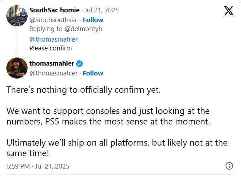
Task: Click the @southsouthsac handle
Action: coord(54,20)
